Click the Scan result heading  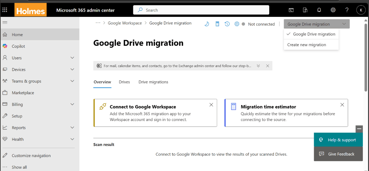pyautogui.click(x=104, y=145)
